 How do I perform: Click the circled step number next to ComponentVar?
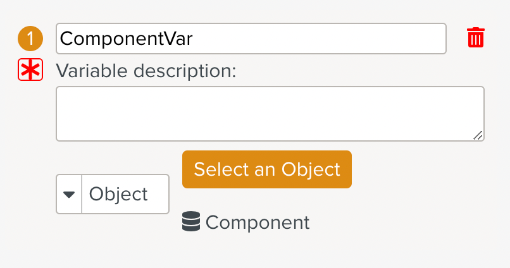click(30, 39)
